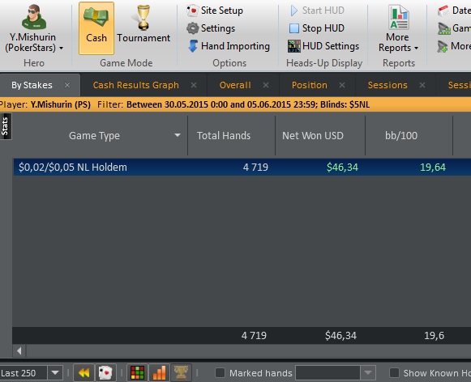Click the trophy icon in bottom toolbar
Image resolution: width=471 pixels, height=382 pixels.
(x=181, y=373)
